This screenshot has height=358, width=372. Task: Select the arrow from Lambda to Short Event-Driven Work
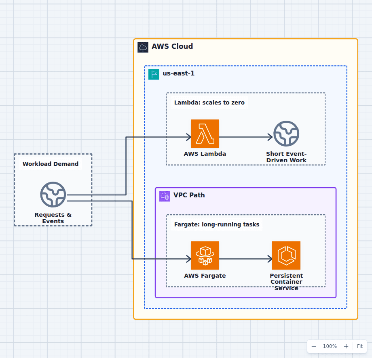pyautogui.click(x=246, y=137)
